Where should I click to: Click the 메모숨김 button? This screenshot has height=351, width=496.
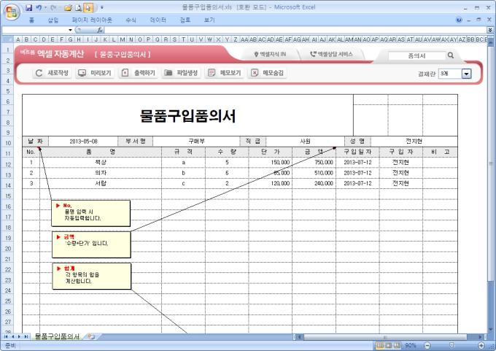click(x=268, y=73)
